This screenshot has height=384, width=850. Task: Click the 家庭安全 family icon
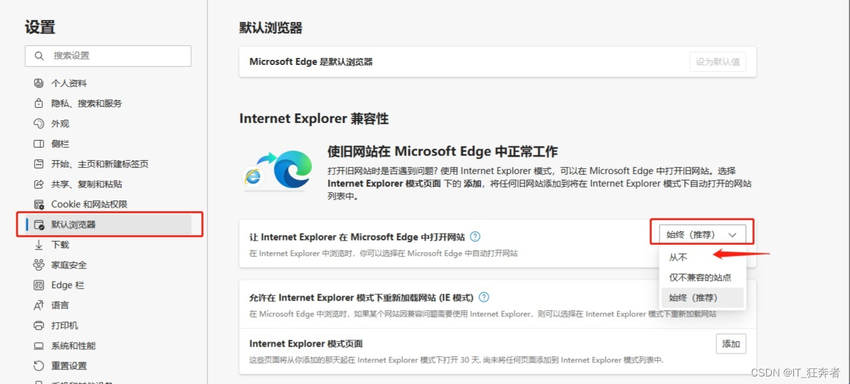[39, 265]
